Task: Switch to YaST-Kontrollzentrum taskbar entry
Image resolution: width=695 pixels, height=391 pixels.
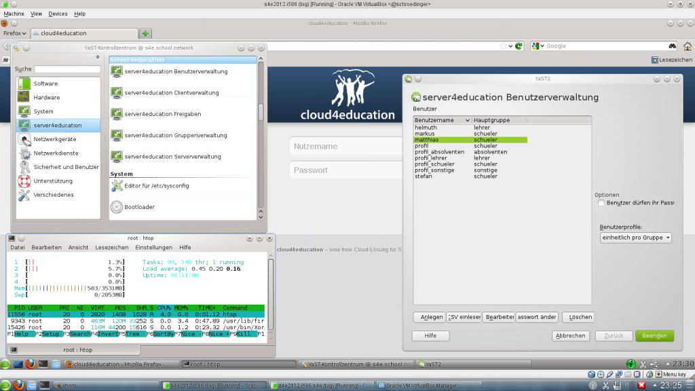Action: click(x=355, y=364)
